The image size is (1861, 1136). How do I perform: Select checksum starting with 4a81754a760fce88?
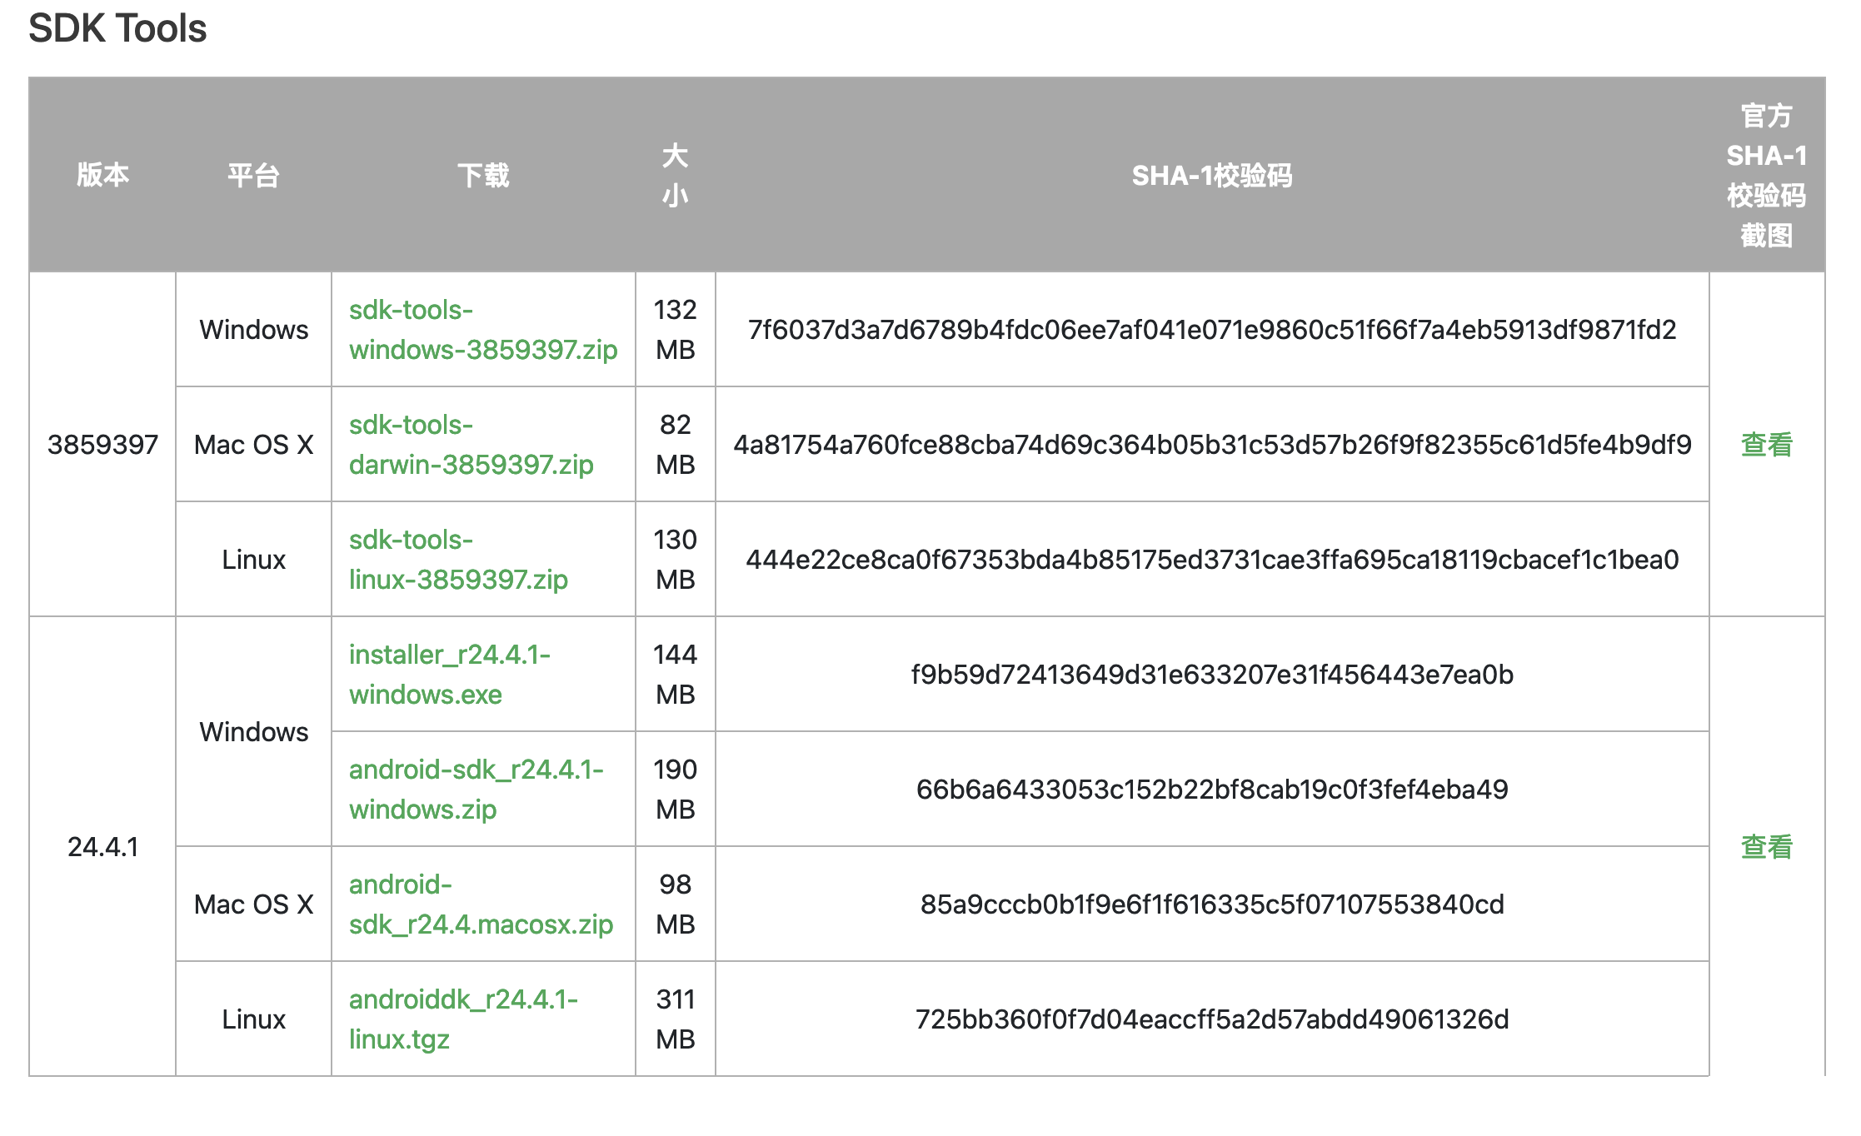click(x=1212, y=445)
